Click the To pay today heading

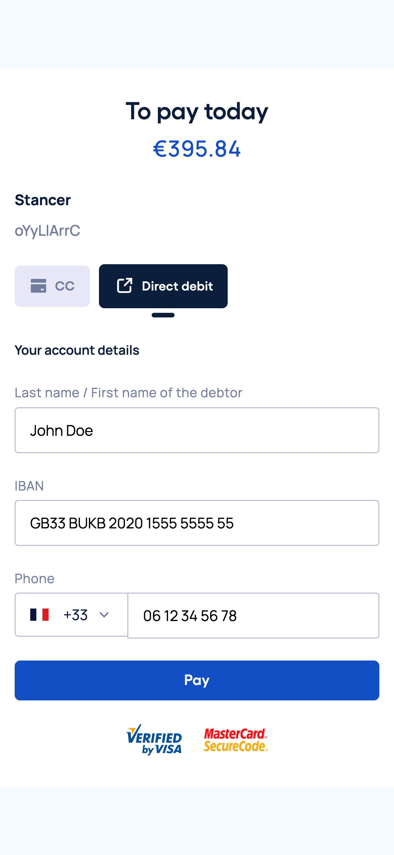pos(197,111)
